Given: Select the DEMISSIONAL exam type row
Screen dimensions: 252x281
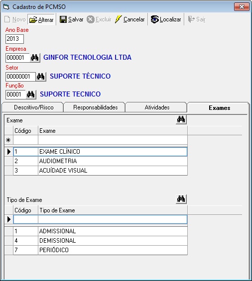Looking at the screenshot, I should pos(96,241).
